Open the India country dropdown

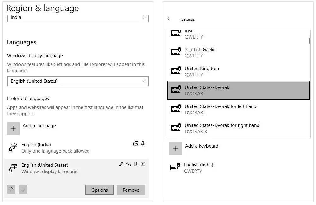click(x=78, y=18)
